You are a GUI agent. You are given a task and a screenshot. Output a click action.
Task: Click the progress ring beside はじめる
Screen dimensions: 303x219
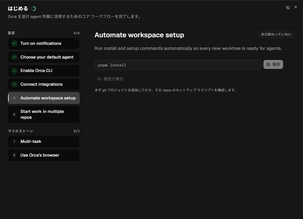coord(33,9)
